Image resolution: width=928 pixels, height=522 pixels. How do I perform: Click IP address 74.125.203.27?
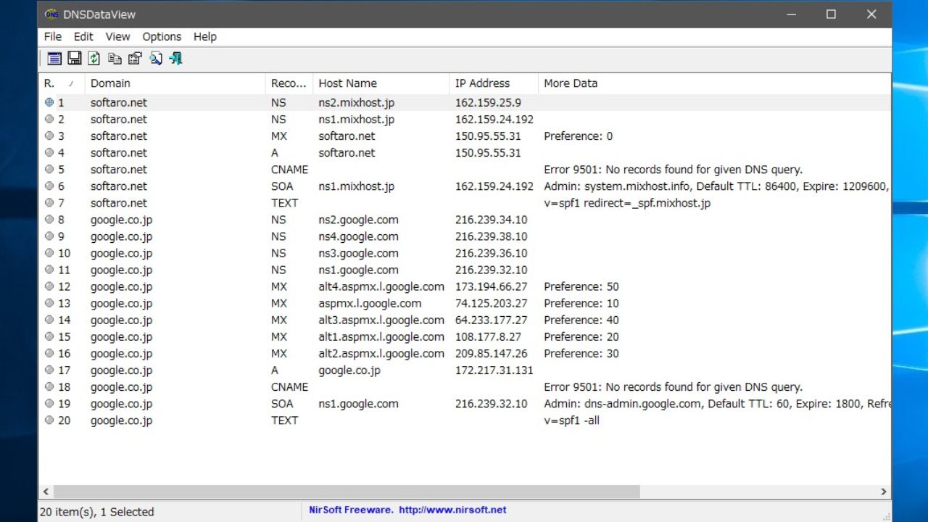(x=492, y=304)
